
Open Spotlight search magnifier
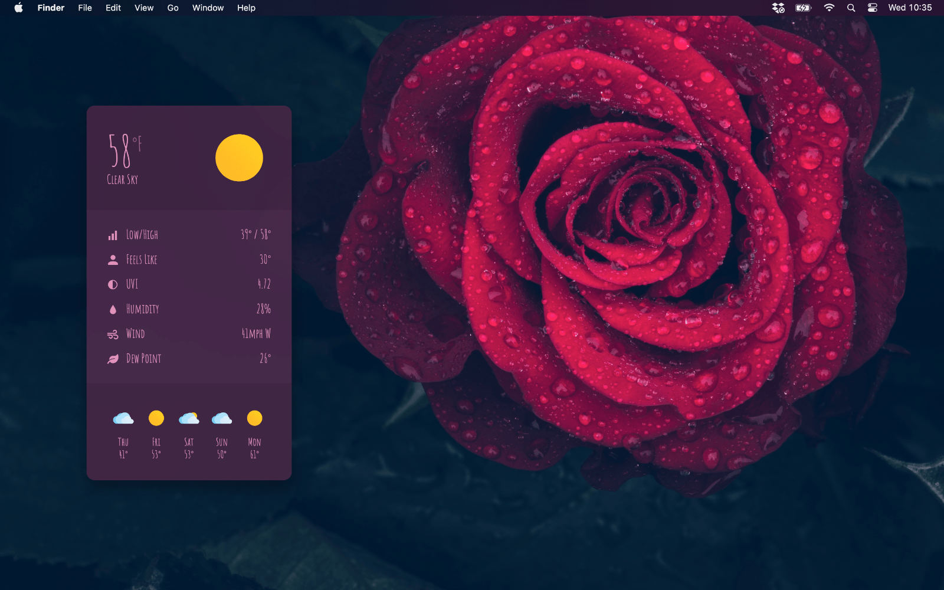851,8
